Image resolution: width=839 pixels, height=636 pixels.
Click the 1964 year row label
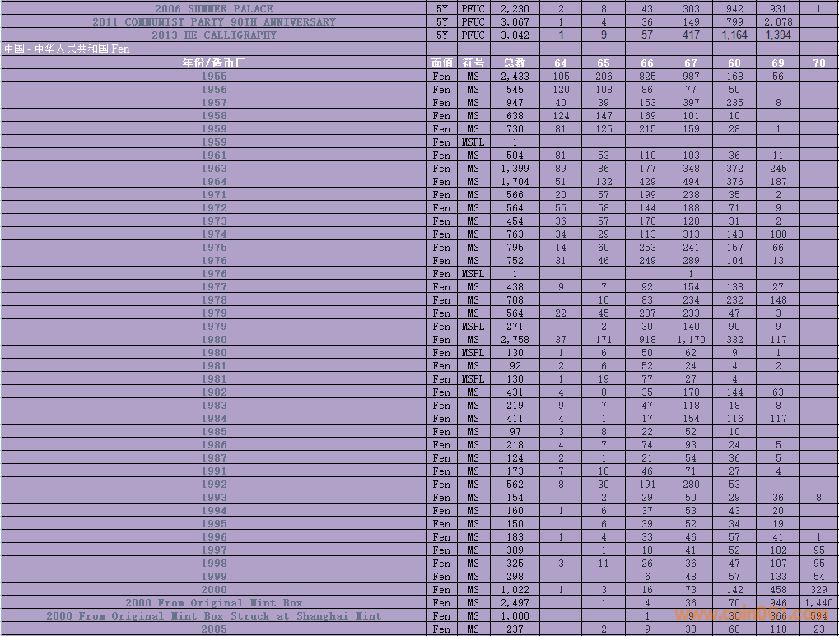click(x=213, y=182)
